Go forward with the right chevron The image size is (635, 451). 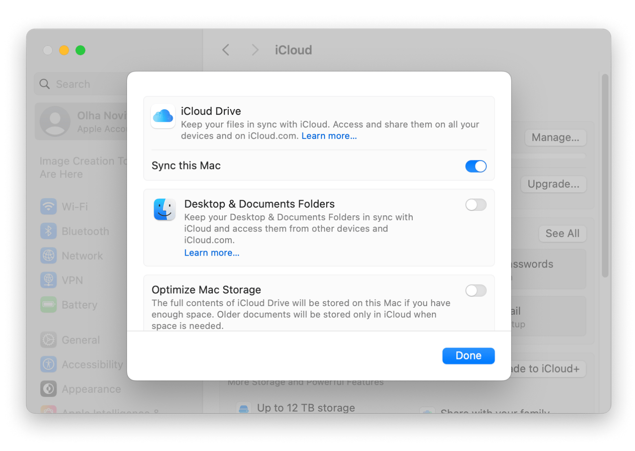[x=255, y=50]
